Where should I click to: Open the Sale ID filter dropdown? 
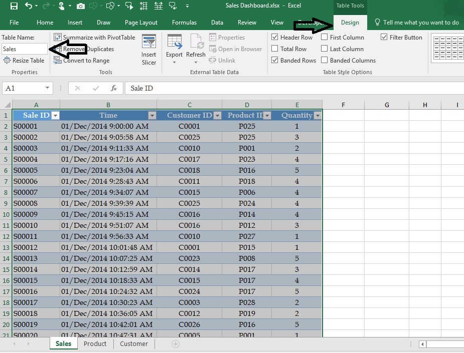click(55, 116)
